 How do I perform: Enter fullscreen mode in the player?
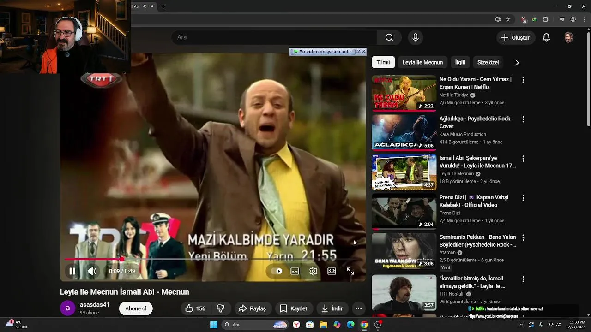point(350,271)
